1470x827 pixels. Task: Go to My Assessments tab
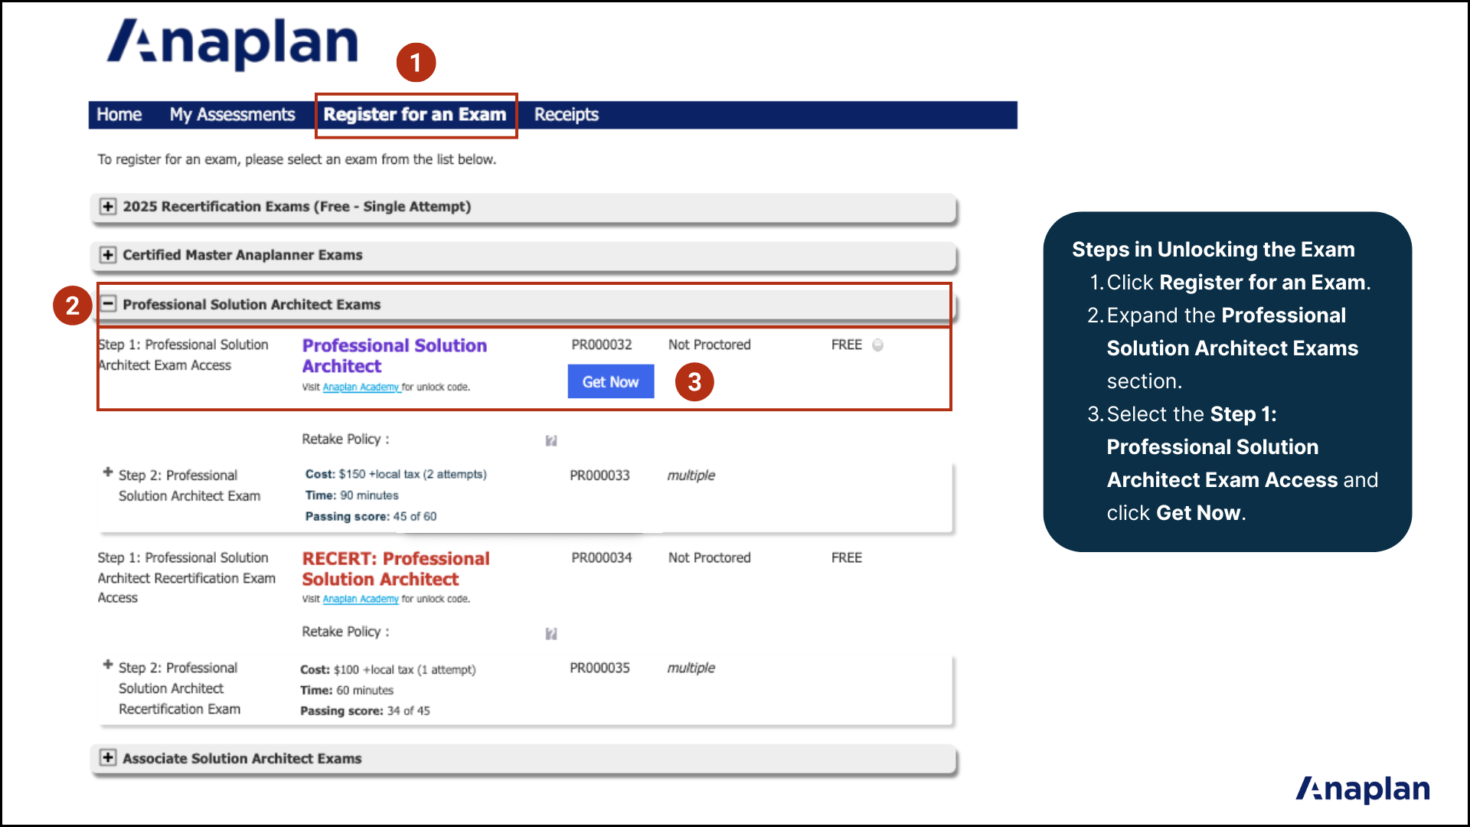(232, 115)
